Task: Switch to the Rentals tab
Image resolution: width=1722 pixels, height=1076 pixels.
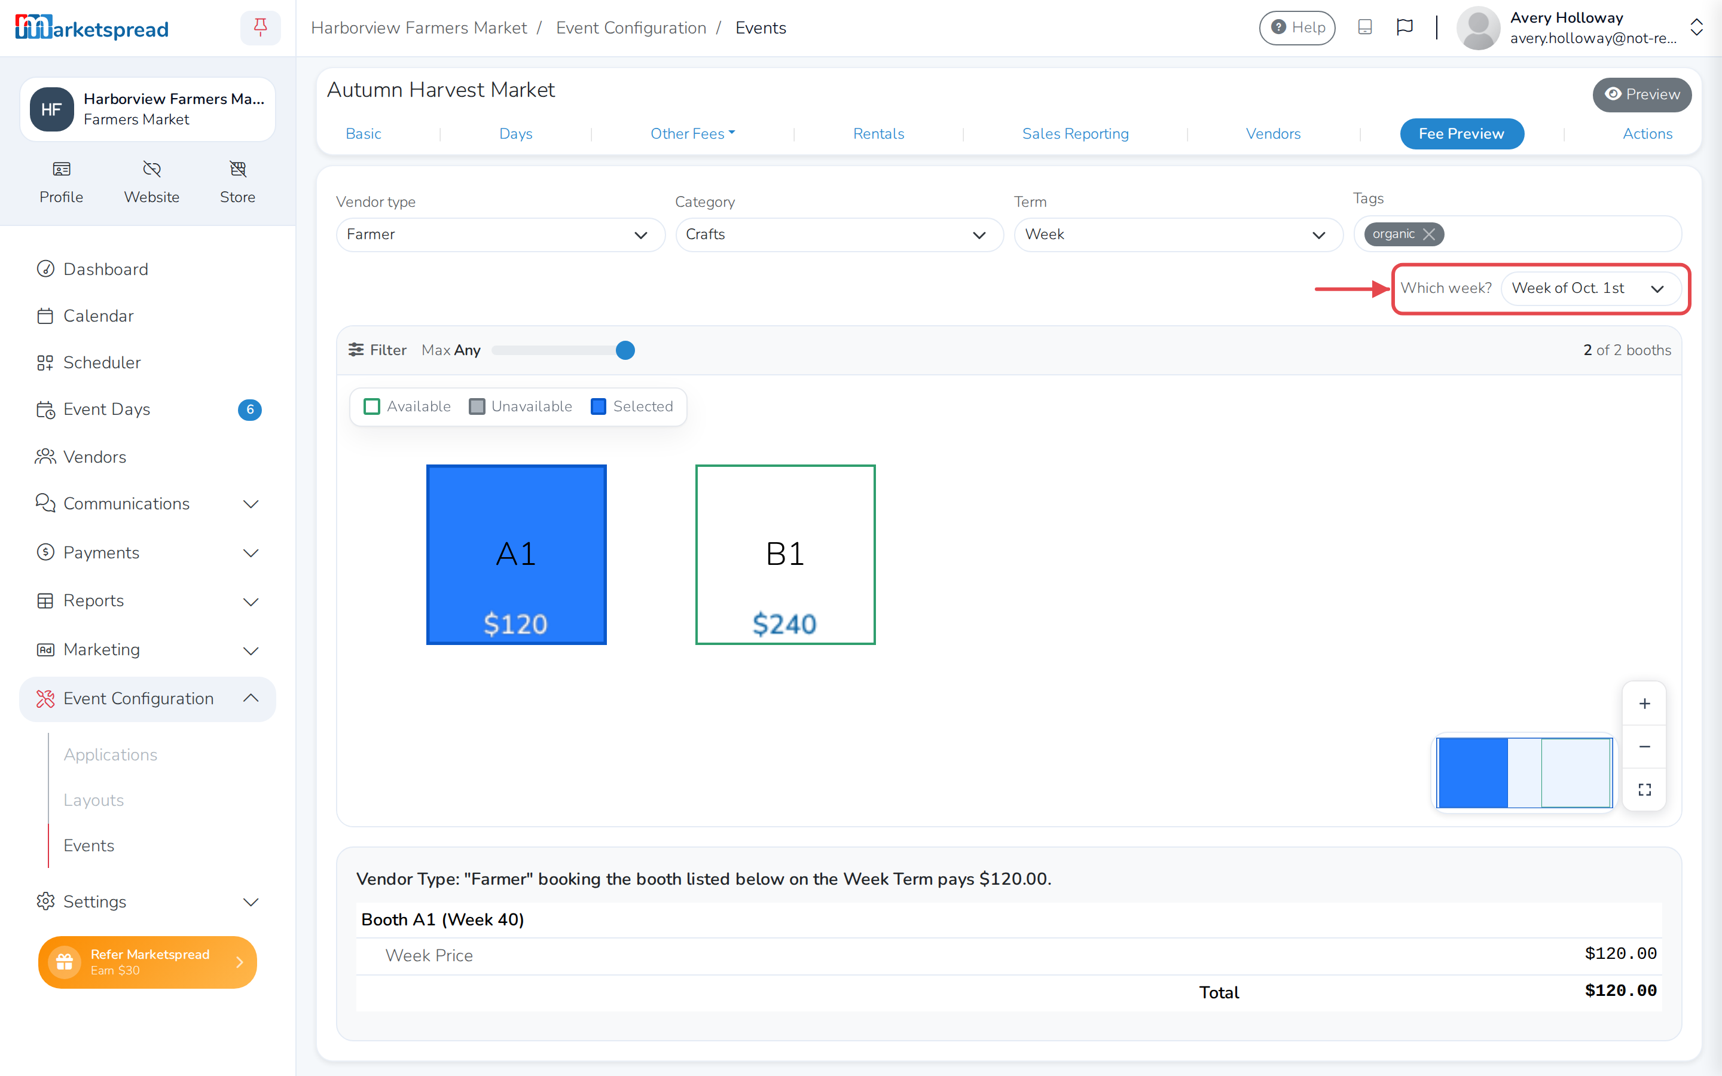Action: pos(879,134)
